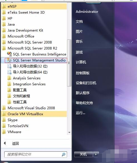Screen dimensions: 137x163
Task: Click the Microsoft Visual Studio 2008 folder icon
Action: pos(4,108)
